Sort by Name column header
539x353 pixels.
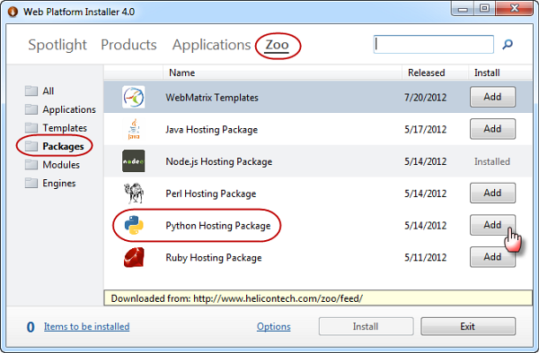282,73
